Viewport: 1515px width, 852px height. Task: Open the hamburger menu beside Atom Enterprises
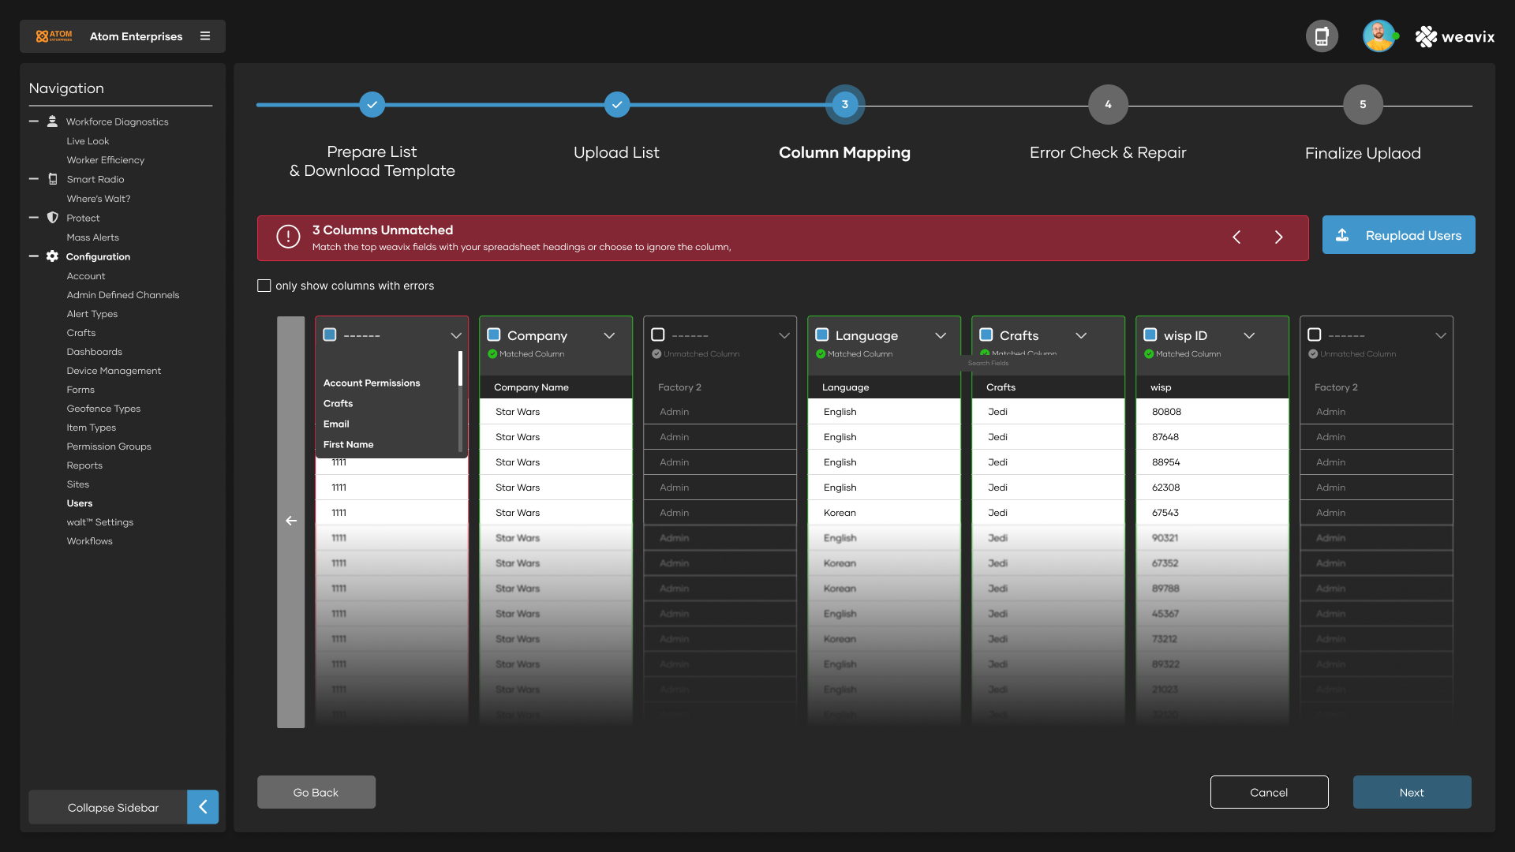(x=205, y=36)
